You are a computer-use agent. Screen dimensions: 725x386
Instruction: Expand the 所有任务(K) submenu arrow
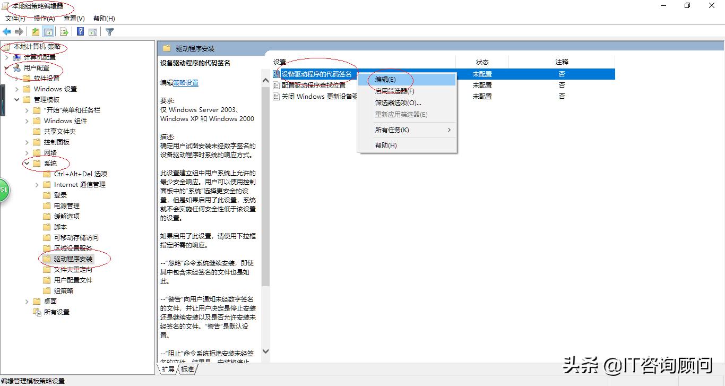[x=450, y=130]
